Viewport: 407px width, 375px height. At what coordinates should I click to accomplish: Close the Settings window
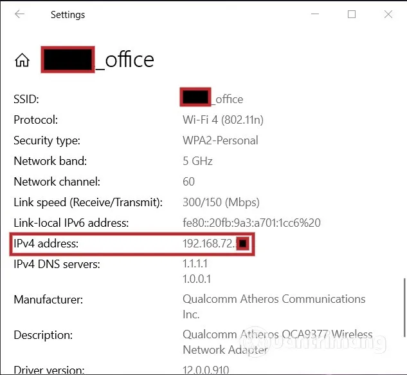388,14
